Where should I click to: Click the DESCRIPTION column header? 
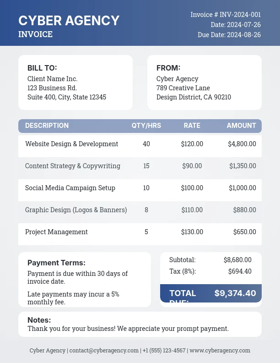click(x=47, y=126)
